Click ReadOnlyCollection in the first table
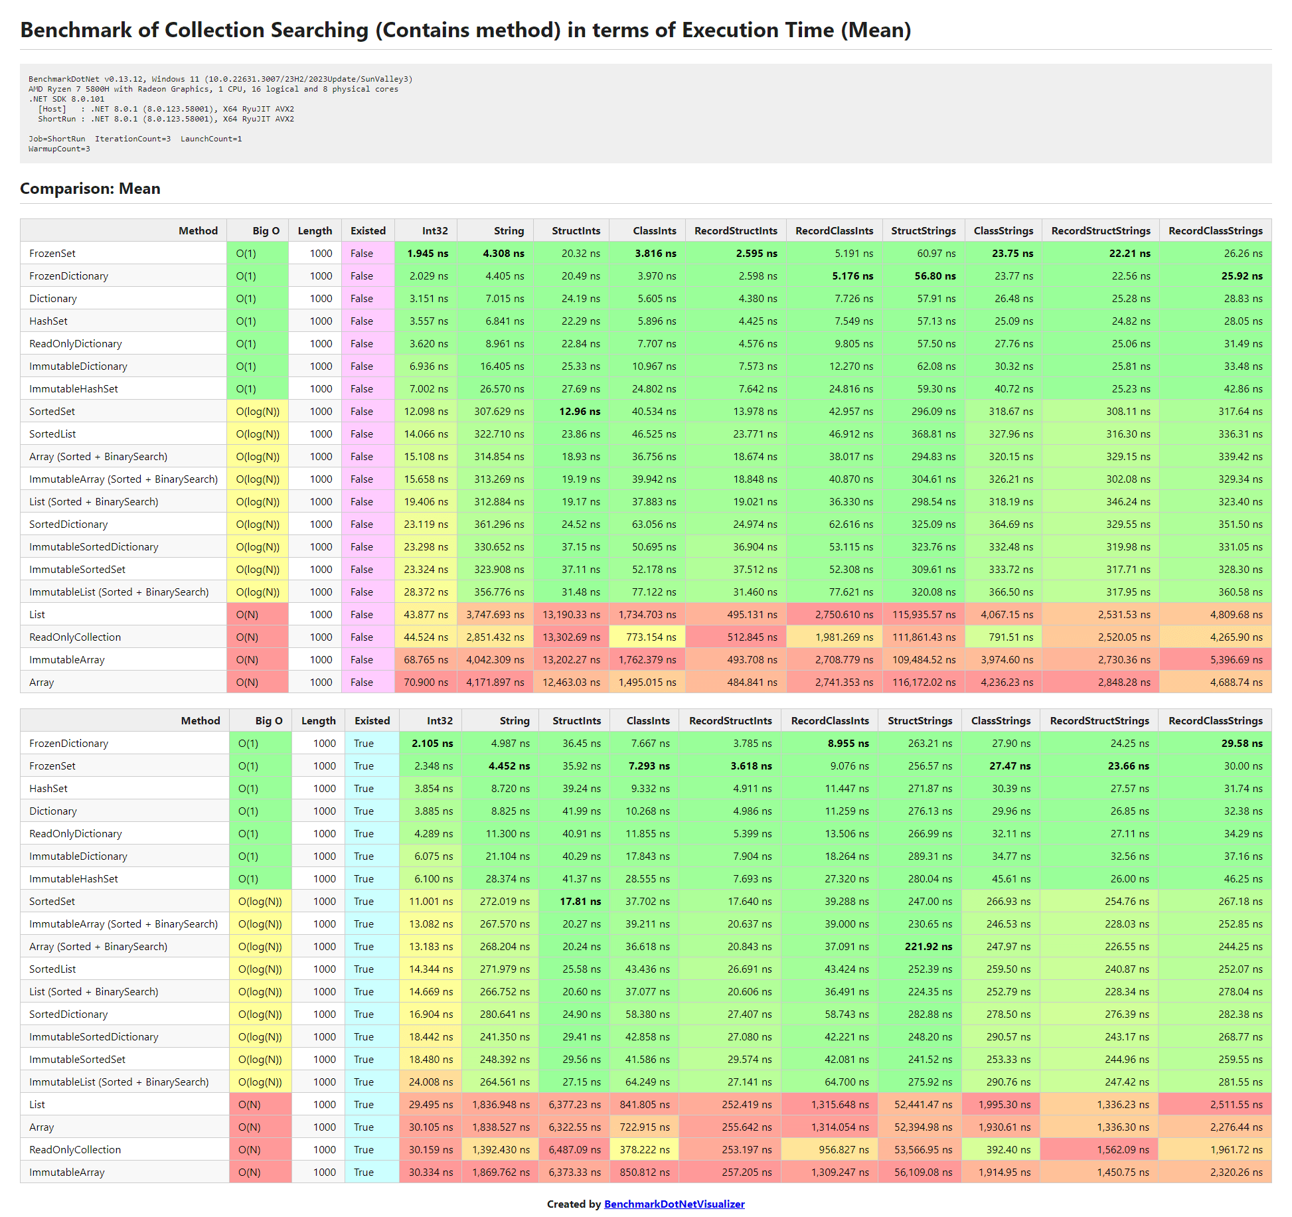The height and width of the screenshot is (1217, 1292). coord(75,637)
